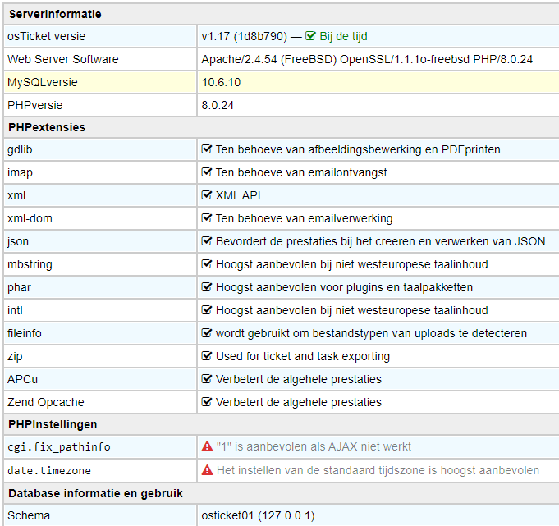The image size is (559, 526).
Task: Click 'Used for ticket and task exporting'
Action: (303, 356)
